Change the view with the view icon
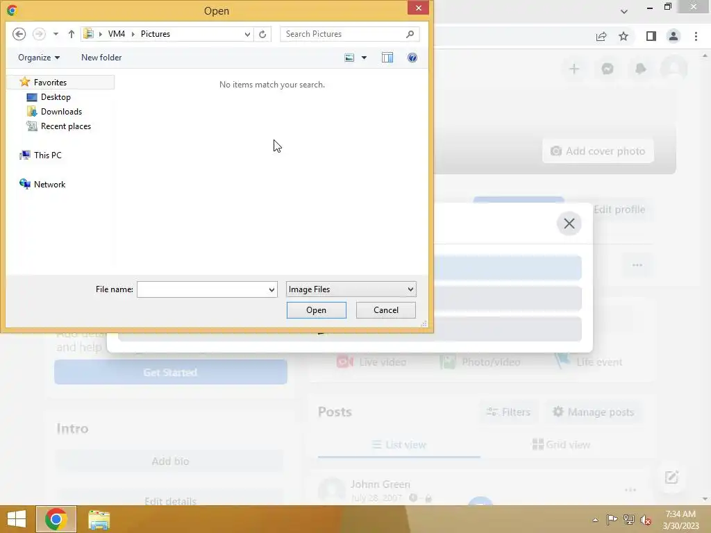Image resolution: width=711 pixels, height=533 pixels. coord(349,58)
